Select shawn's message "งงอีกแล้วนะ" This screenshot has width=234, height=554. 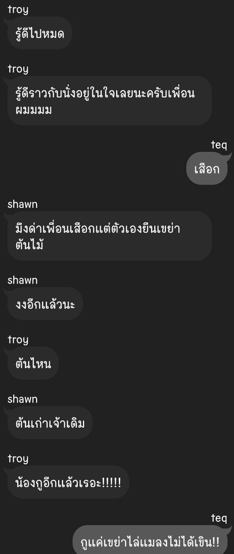(45, 304)
